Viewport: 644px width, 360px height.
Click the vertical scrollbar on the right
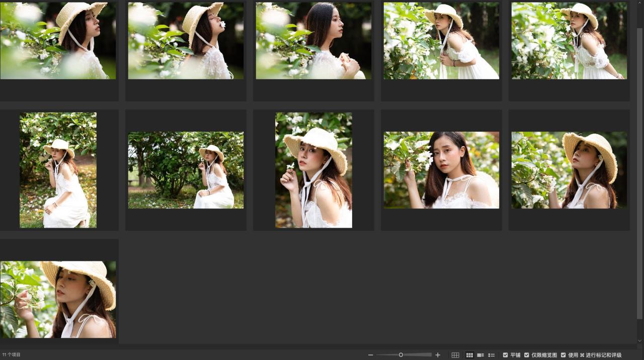coord(639,171)
